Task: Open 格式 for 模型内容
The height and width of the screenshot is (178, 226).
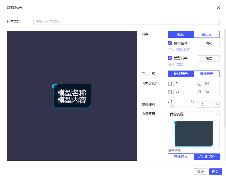Action: [209, 58]
